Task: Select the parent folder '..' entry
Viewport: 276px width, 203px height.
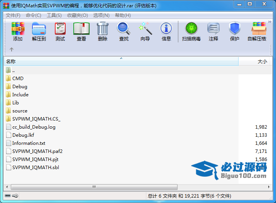Action: 138,70
